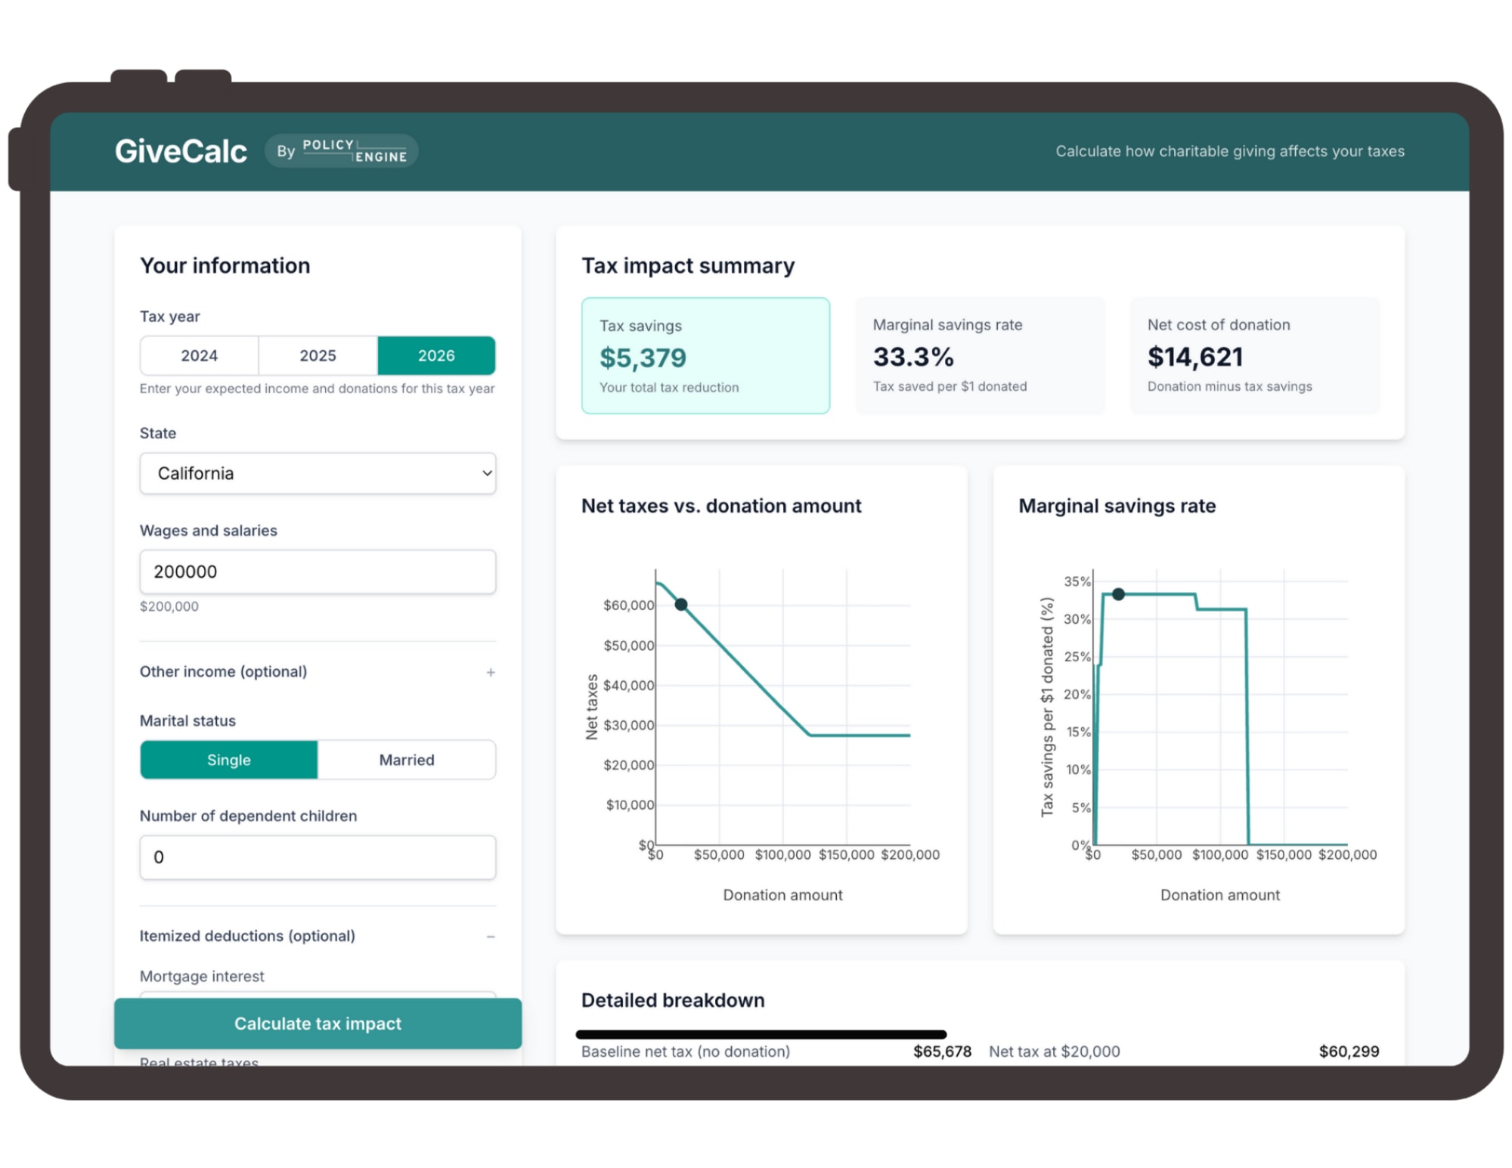Select tax year 2026
This screenshot has width=1512, height=1168.
point(436,355)
